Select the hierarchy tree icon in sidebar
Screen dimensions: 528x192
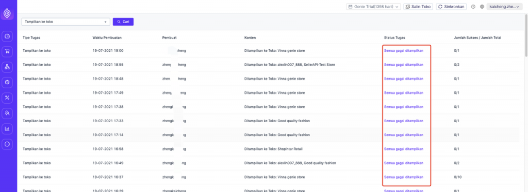coord(7,67)
